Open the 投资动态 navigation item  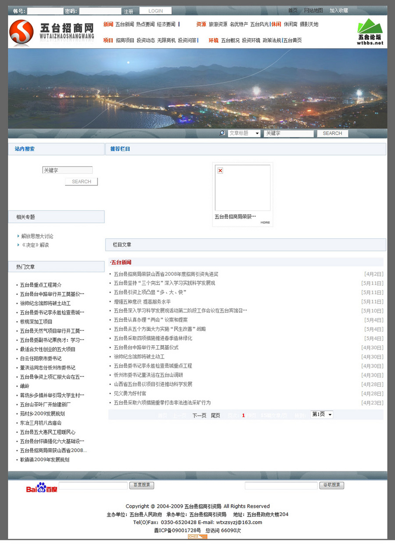tap(146, 40)
